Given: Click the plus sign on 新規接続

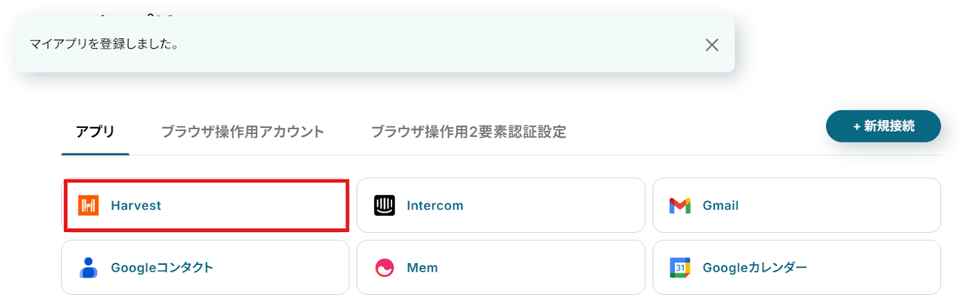Looking at the screenshot, I should pos(857,127).
